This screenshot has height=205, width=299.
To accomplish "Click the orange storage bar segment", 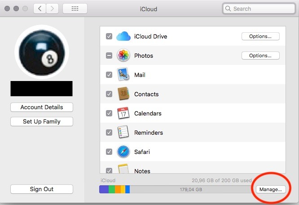I will pos(118,189).
